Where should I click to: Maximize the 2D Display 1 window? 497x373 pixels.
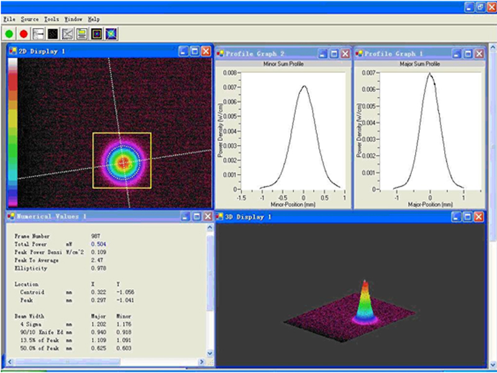pyautogui.click(x=194, y=51)
